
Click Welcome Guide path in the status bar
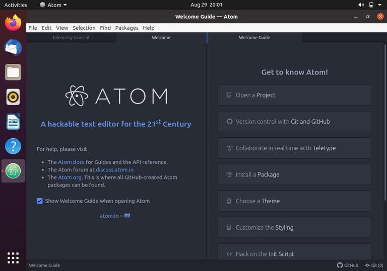tap(44, 265)
